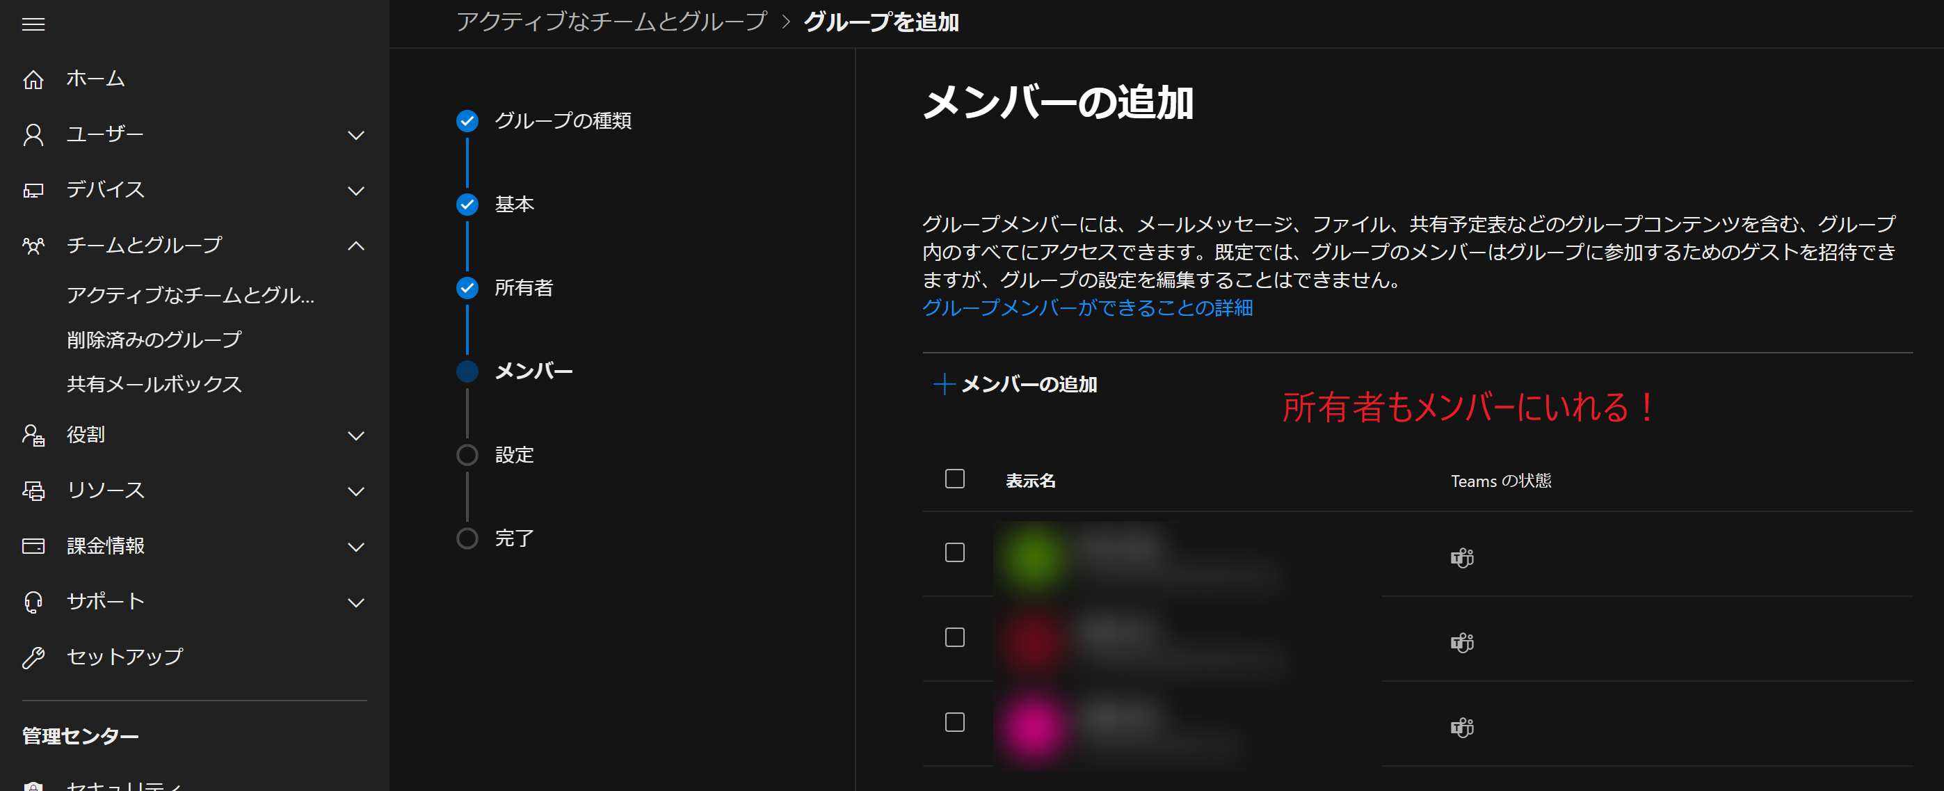The width and height of the screenshot is (1944, 791).
Task: Click the サポート headset icon
Action: pyautogui.click(x=33, y=602)
